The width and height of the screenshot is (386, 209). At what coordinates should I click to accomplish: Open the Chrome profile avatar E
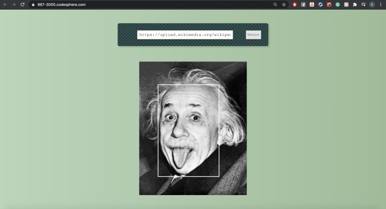tap(372, 4)
